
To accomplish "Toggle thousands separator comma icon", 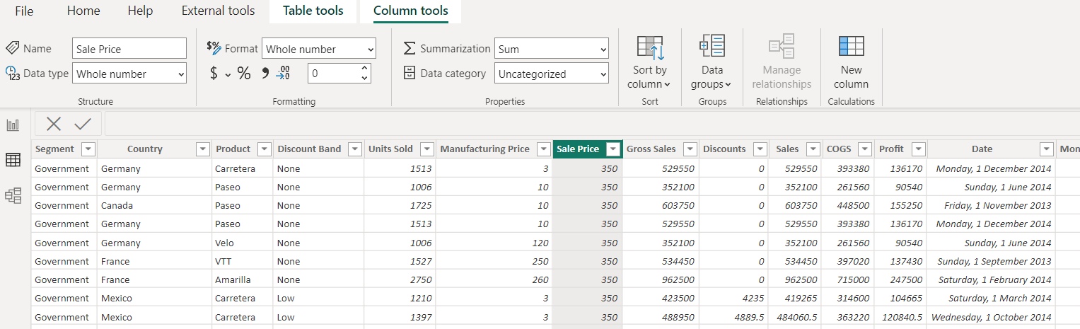I will tap(265, 73).
